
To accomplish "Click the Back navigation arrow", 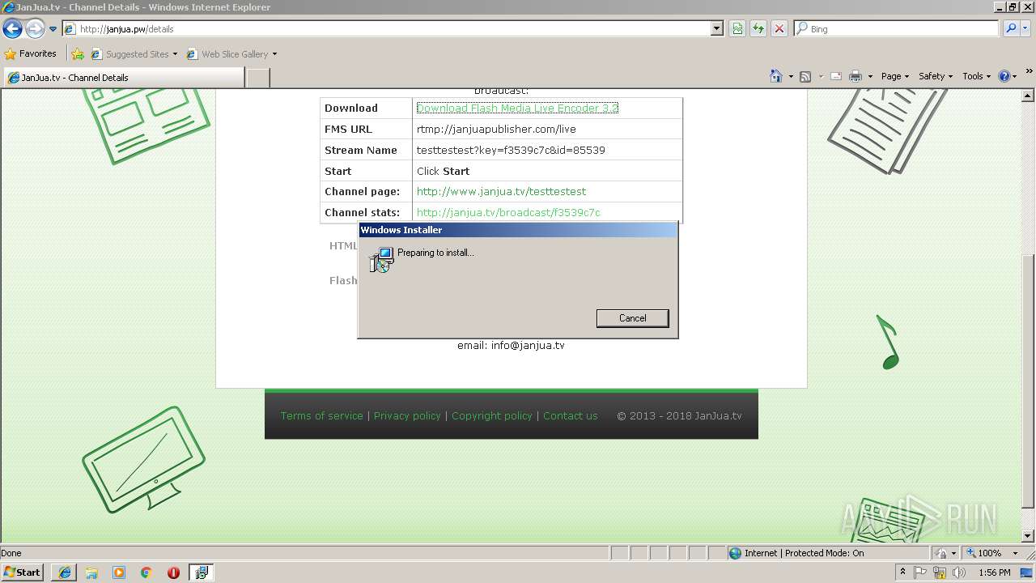I will point(12,29).
